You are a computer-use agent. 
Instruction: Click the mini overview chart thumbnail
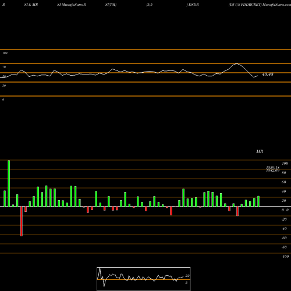pyautogui.click(x=144, y=279)
